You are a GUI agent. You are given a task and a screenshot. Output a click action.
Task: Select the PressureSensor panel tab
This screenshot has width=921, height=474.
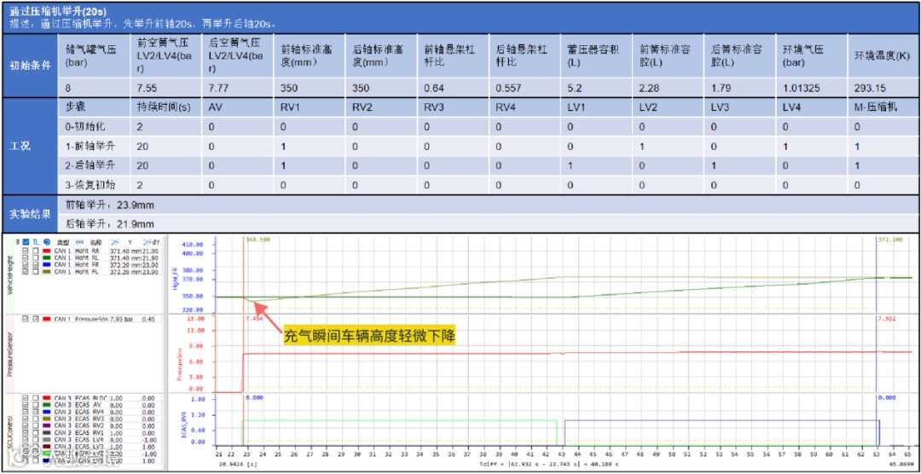coord(10,355)
